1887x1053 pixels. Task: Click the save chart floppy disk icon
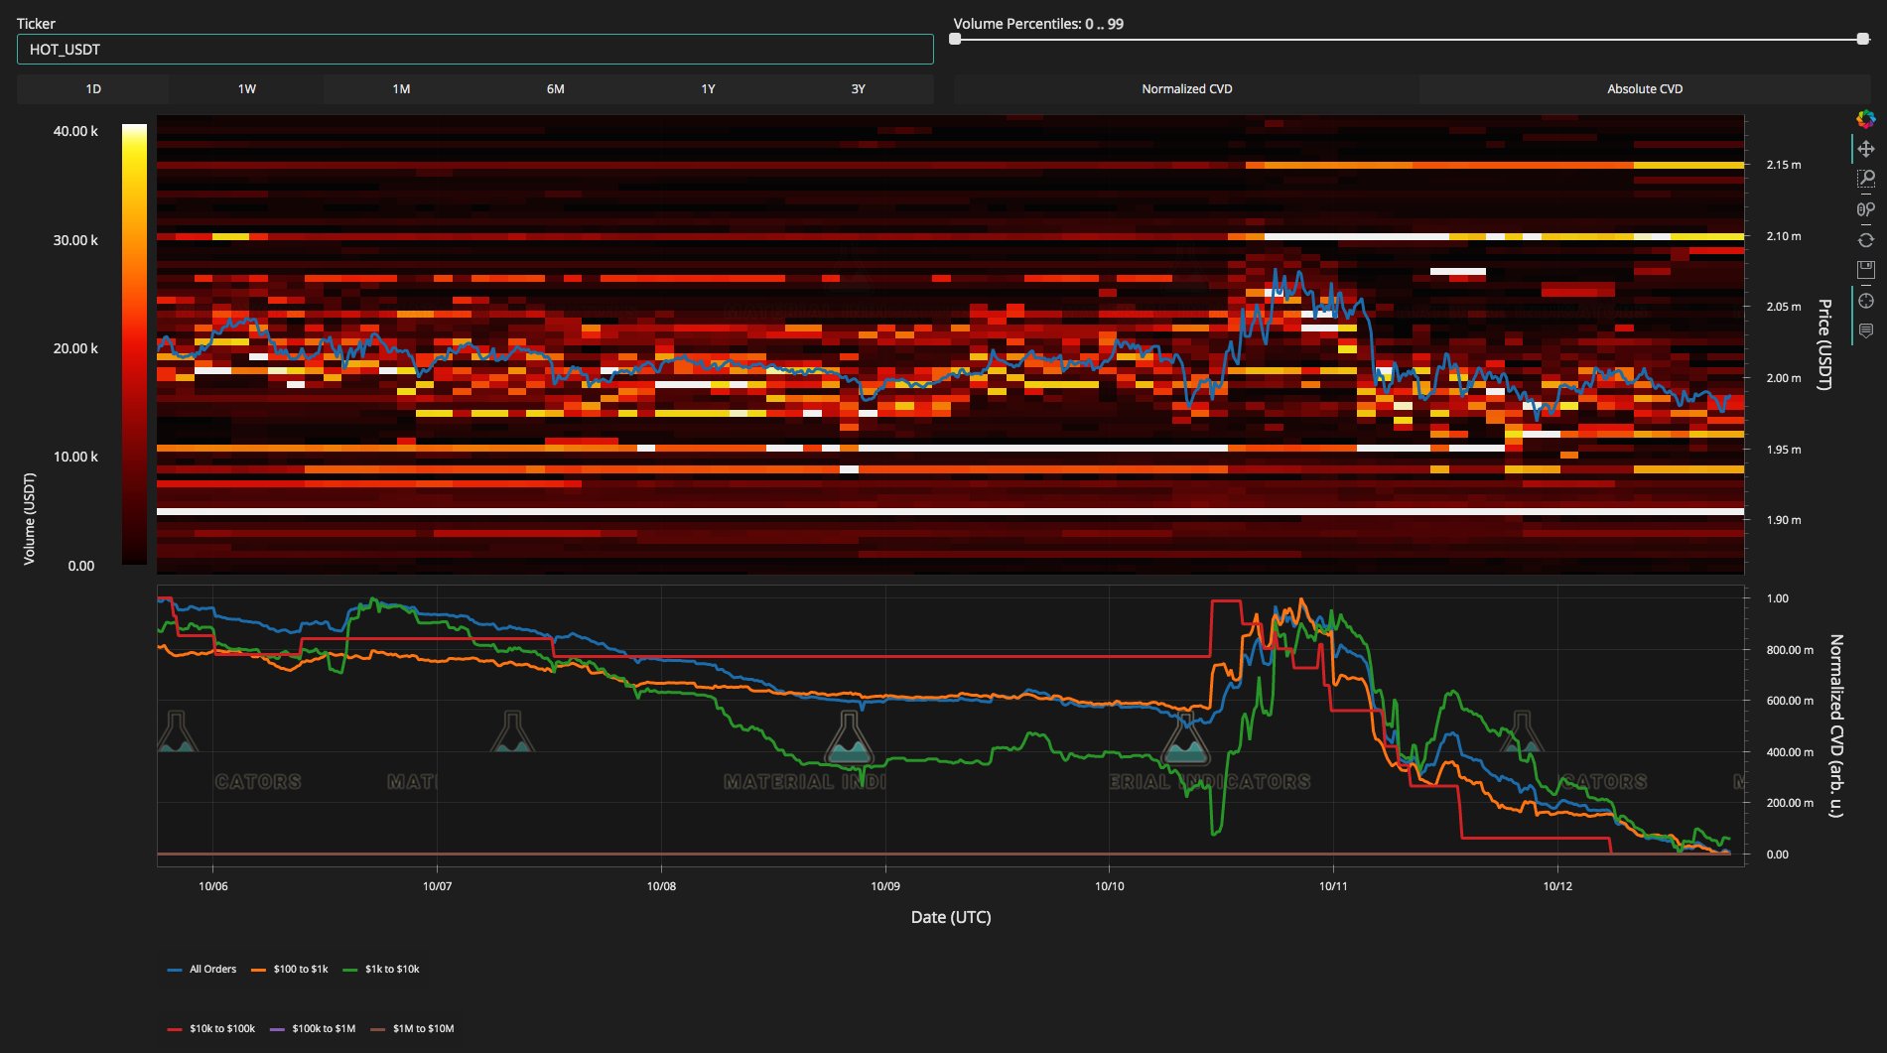click(1867, 269)
